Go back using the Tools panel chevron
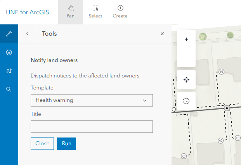Screen dimensions: 241x165 [x=28, y=34]
